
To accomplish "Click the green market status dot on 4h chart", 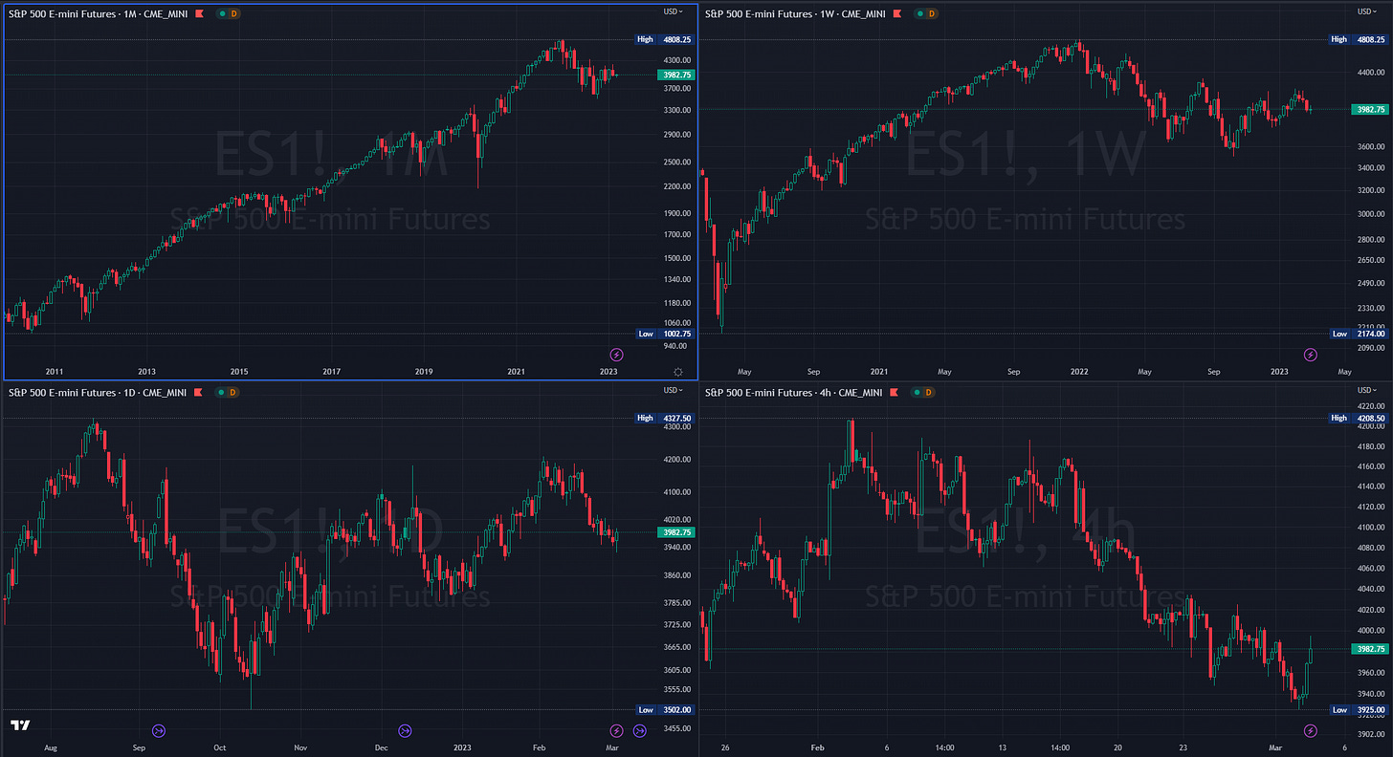I will point(918,392).
